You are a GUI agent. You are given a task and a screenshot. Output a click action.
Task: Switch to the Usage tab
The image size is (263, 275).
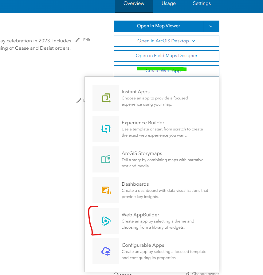(x=168, y=3)
